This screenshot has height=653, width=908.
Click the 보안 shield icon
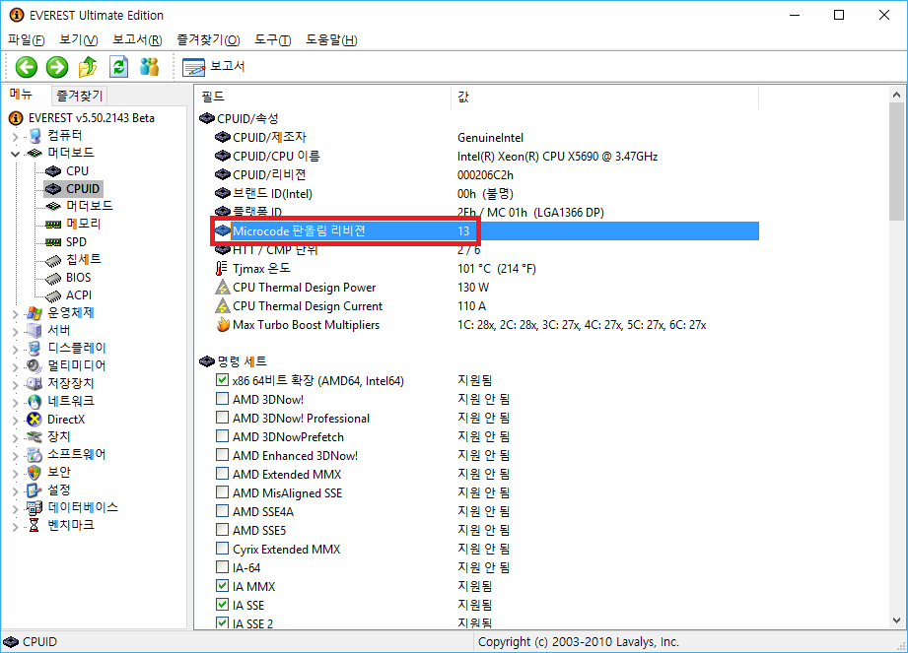[35, 473]
